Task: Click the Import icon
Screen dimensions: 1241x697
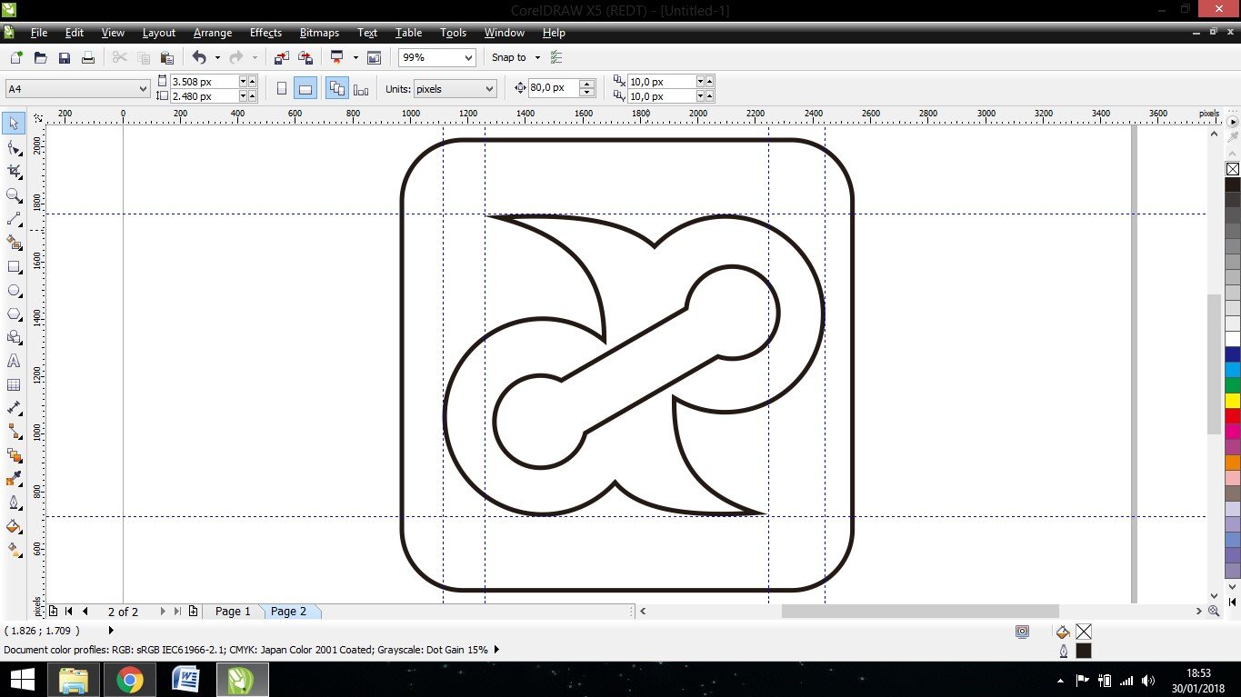Action: coord(282,57)
